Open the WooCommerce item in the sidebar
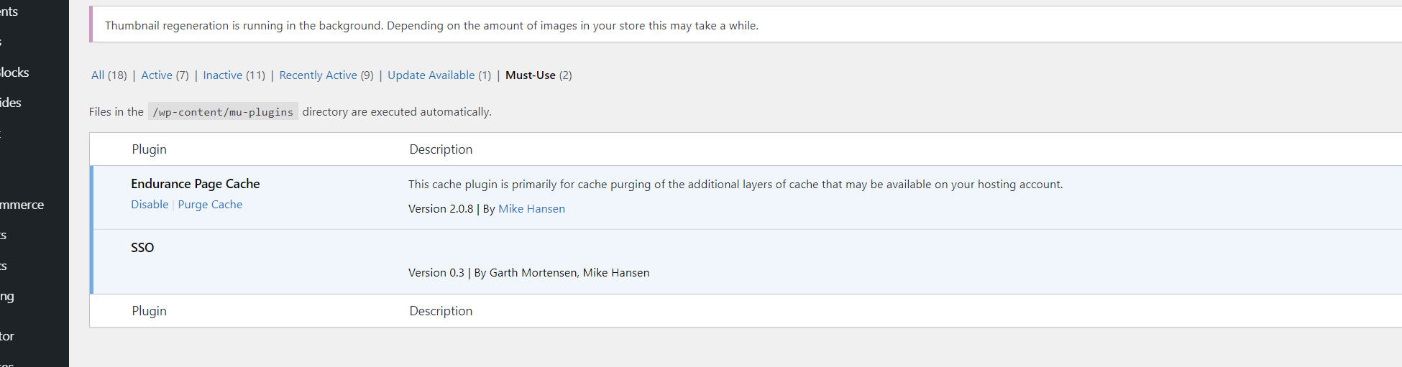The image size is (1402, 367). tap(22, 205)
